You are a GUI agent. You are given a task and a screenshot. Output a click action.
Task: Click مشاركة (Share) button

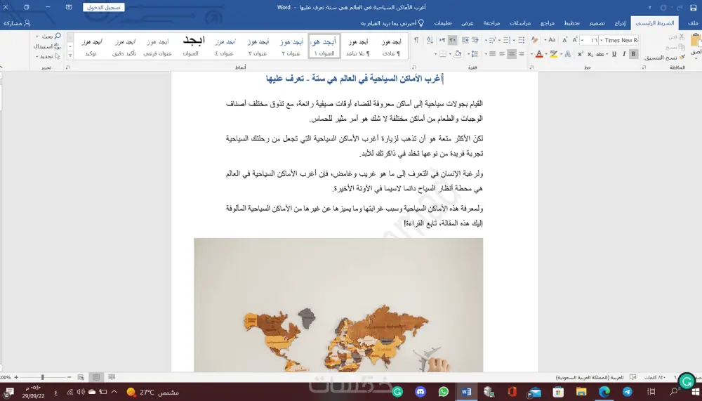coord(17,23)
